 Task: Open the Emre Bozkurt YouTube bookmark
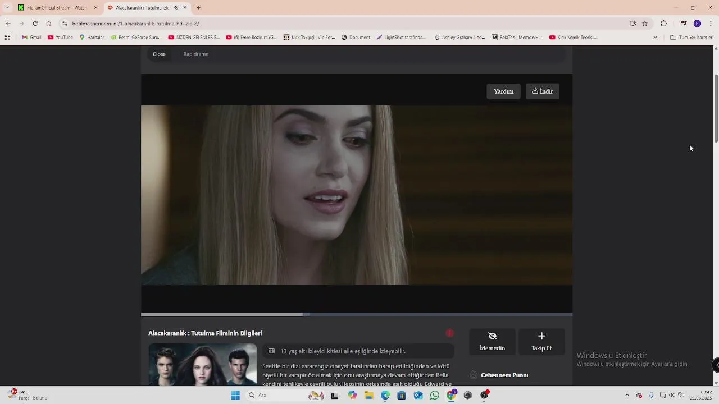coord(251,38)
